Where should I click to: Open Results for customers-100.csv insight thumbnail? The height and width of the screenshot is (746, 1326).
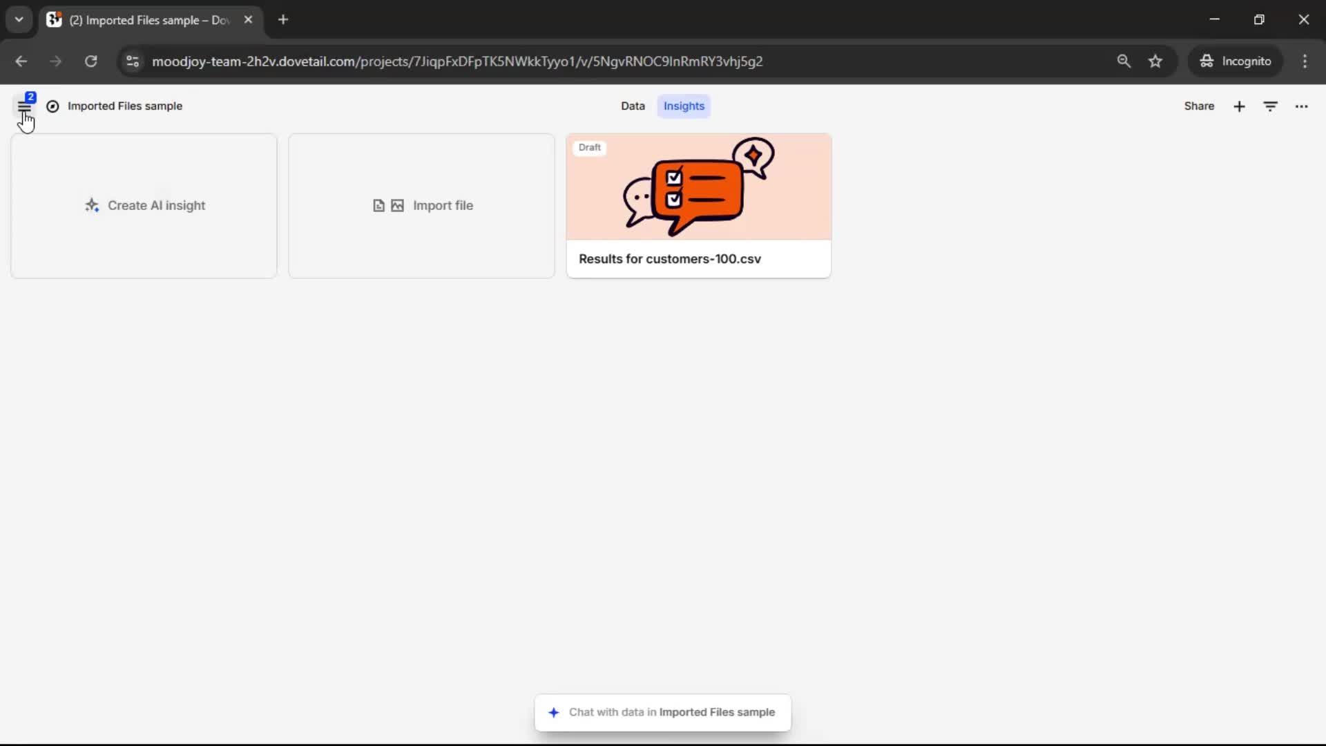click(698, 187)
